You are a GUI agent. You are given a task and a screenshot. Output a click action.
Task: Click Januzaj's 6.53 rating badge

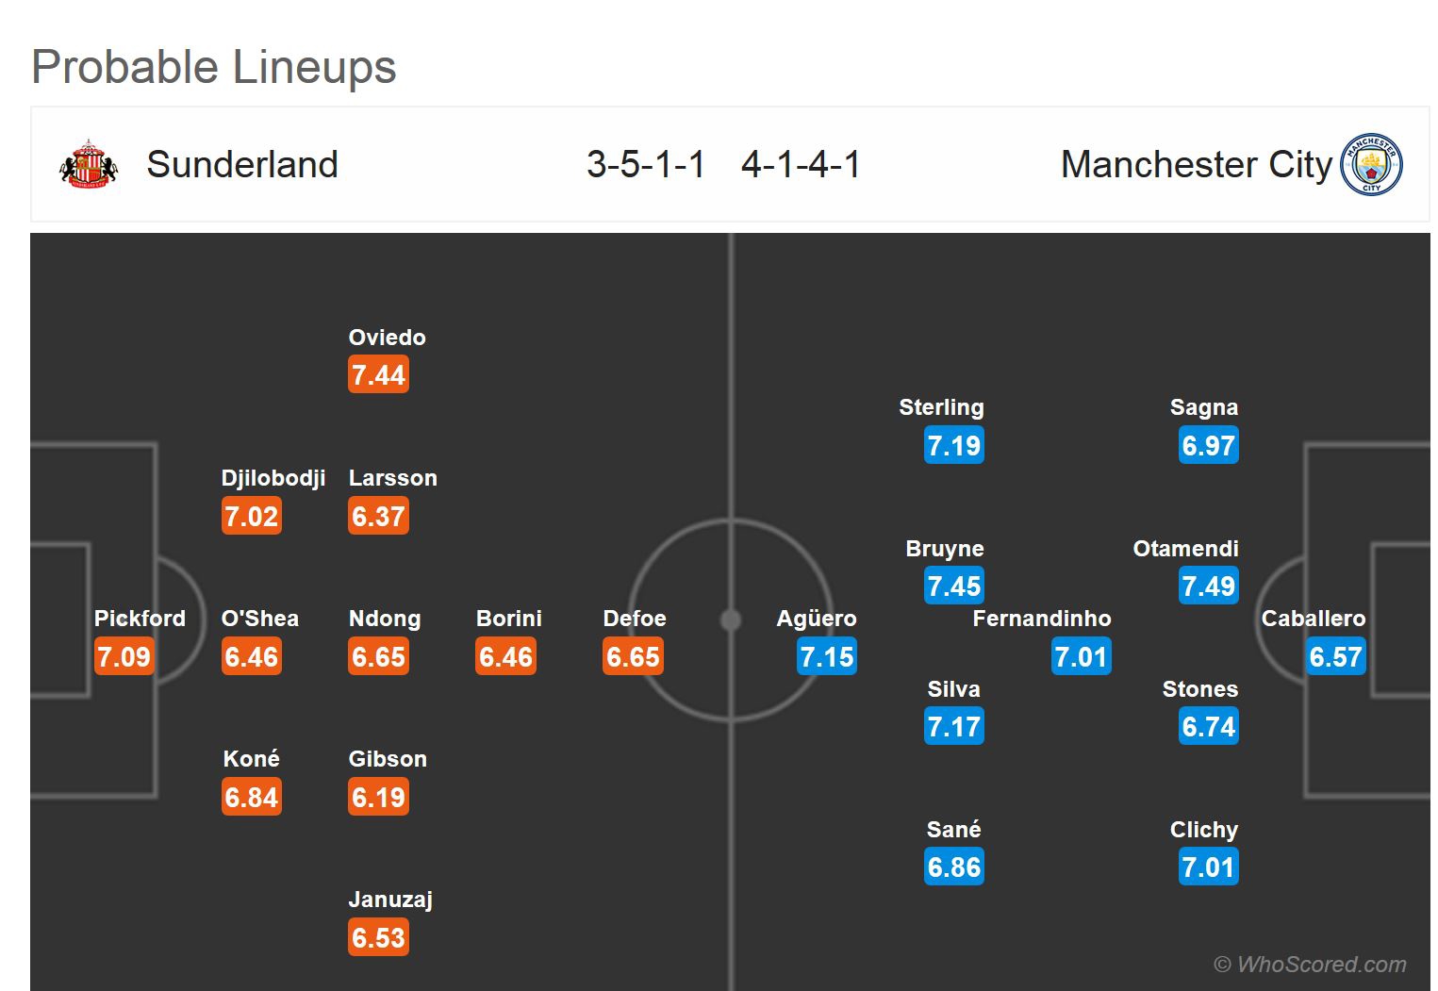[x=378, y=937]
